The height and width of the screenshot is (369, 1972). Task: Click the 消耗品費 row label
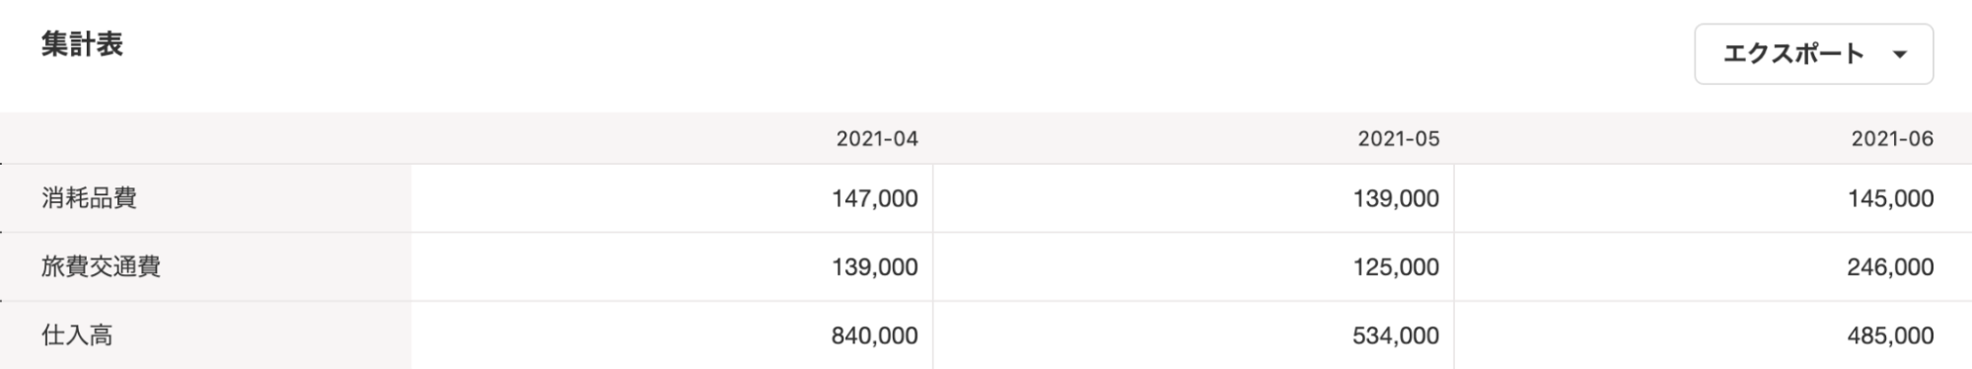[x=89, y=198]
